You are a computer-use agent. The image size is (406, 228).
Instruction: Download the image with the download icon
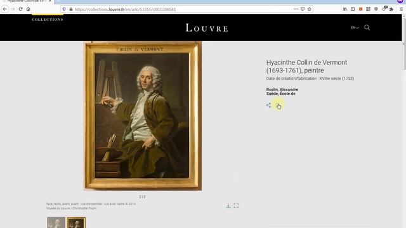[x=228, y=205]
